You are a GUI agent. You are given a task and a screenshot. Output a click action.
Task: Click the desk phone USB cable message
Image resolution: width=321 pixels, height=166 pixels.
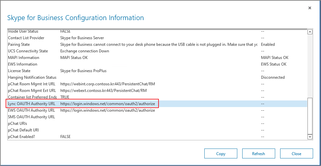[159, 44]
